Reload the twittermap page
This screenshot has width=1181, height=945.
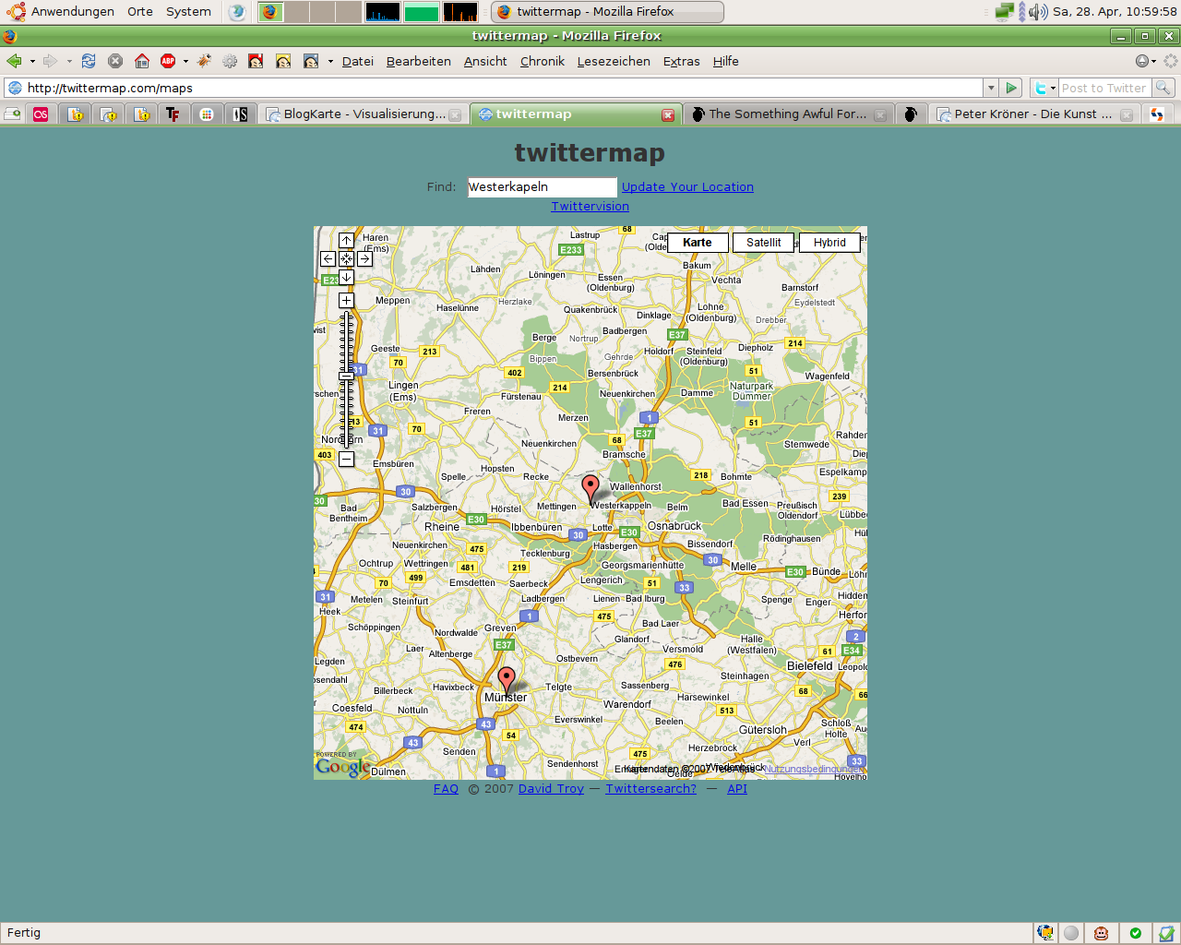[89, 61]
